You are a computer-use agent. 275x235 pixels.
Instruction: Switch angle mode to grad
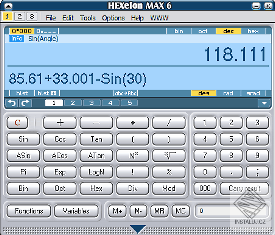[x=253, y=93]
